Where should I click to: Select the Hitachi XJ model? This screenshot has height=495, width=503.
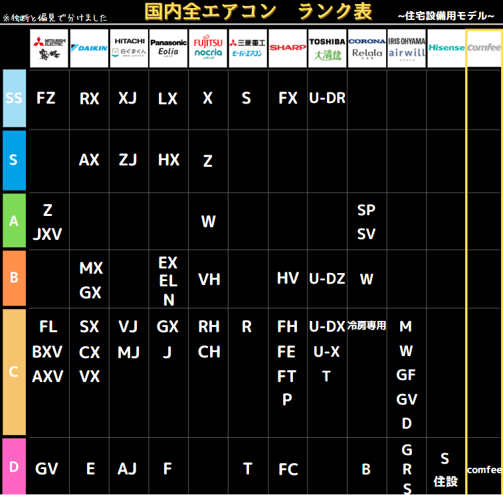click(x=128, y=98)
